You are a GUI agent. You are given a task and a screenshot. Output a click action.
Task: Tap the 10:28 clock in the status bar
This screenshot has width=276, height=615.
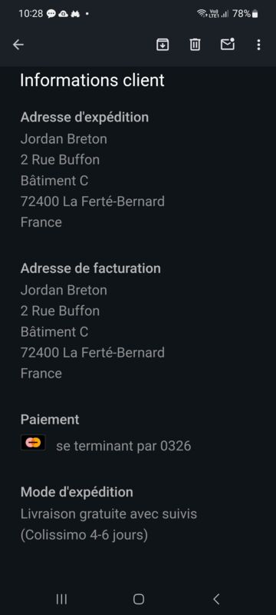click(x=31, y=14)
